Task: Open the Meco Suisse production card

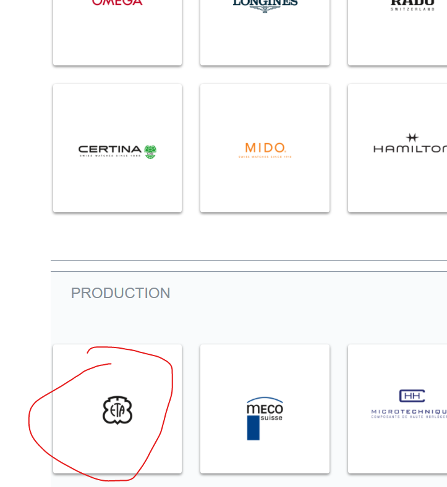Action: coord(265,409)
